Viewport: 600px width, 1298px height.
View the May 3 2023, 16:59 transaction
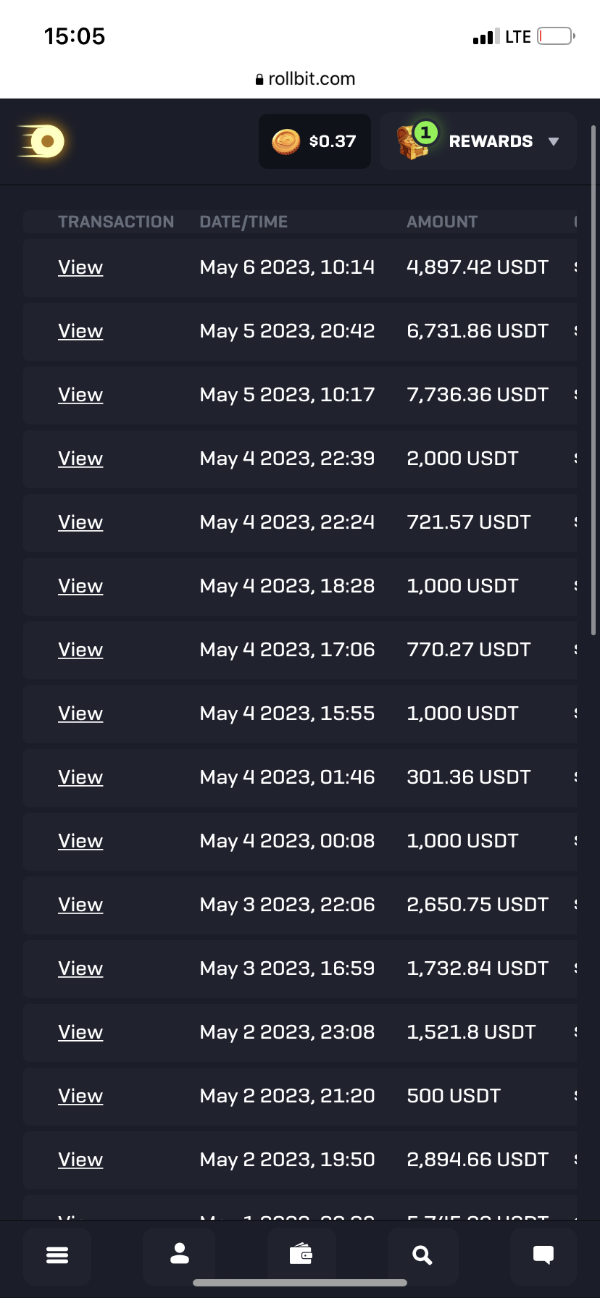click(x=80, y=968)
